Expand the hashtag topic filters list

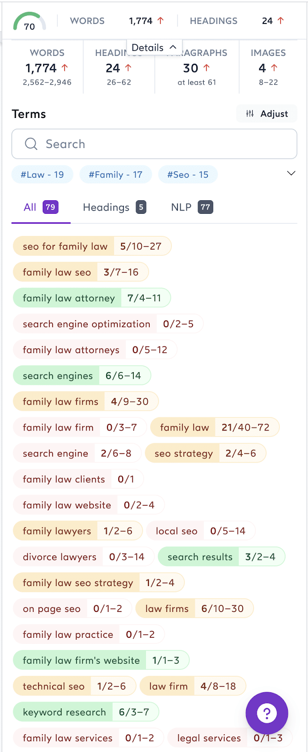coord(291,173)
